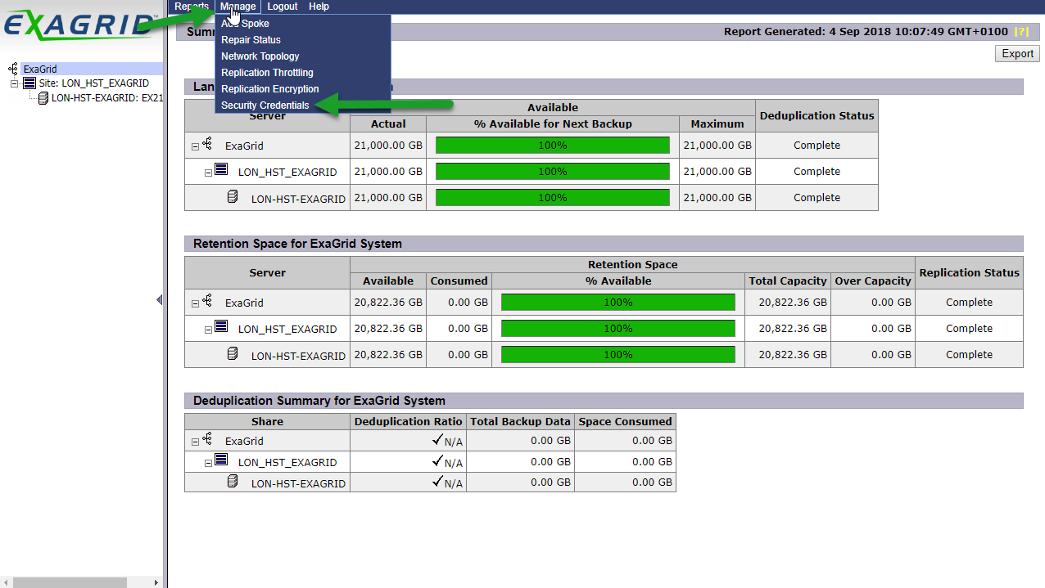Click left pane scrollbar right arrow
The image size is (1045, 588).
click(157, 582)
